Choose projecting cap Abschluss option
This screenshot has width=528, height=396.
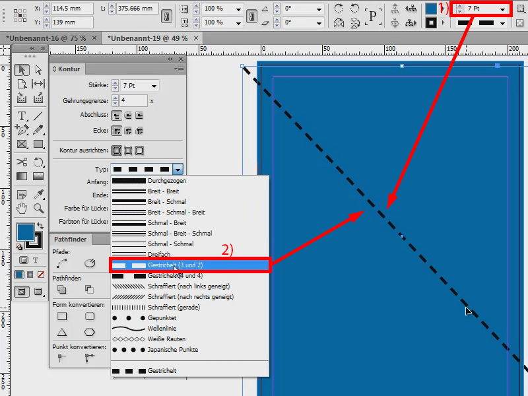pyautogui.click(x=139, y=115)
